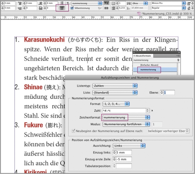Open the Zeichenformat nummerierung dropdown
This screenshot has width=195, height=174.
pyautogui.click(x=126, y=117)
